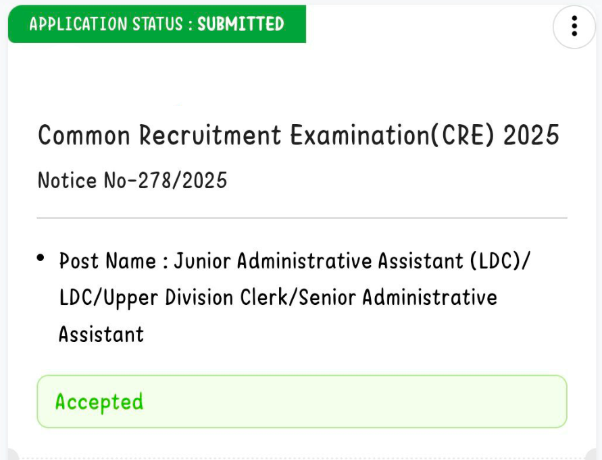Click the green Application Status banner
The height and width of the screenshot is (460, 602).
point(157,24)
